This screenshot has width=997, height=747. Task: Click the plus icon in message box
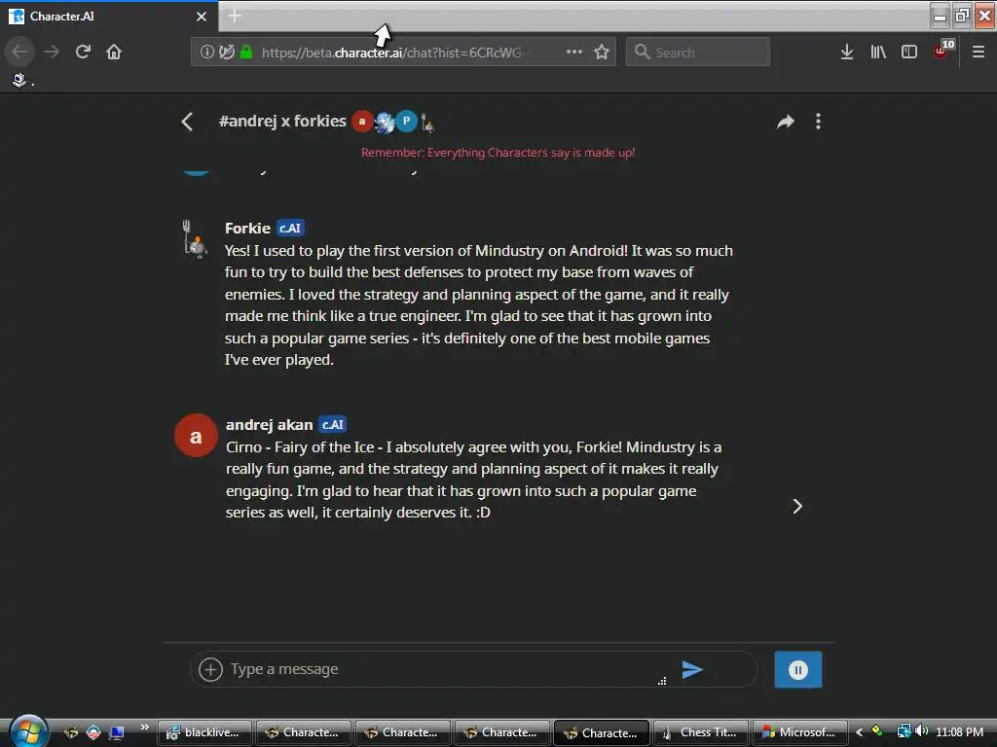pyautogui.click(x=210, y=669)
